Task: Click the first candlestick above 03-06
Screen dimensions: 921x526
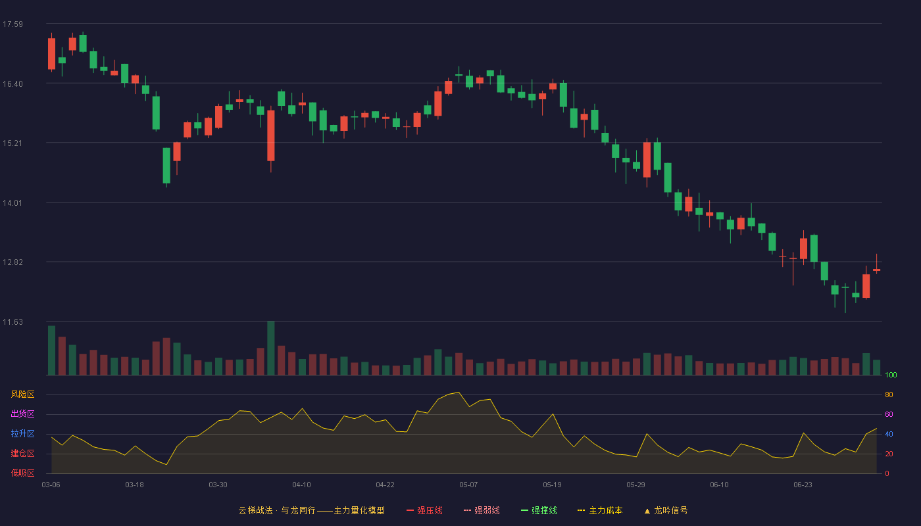Action: (51, 53)
